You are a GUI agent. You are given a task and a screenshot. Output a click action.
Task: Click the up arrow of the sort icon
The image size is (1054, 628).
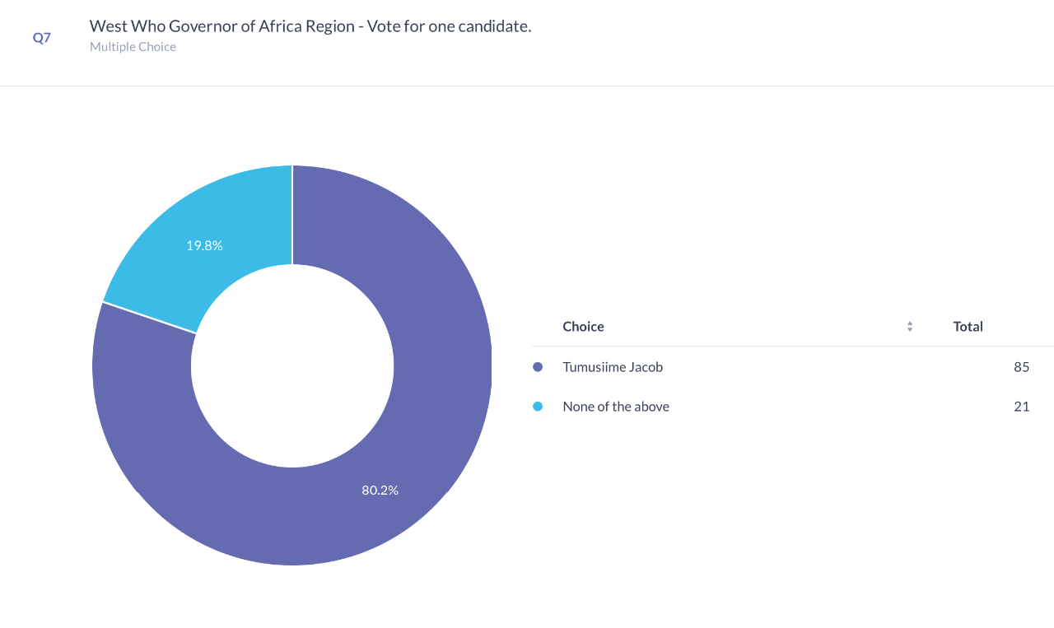pos(910,323)
